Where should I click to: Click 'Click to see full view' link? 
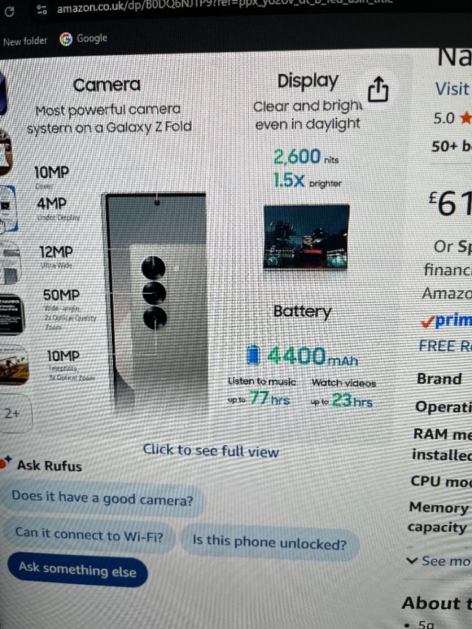tap(211, 450)
